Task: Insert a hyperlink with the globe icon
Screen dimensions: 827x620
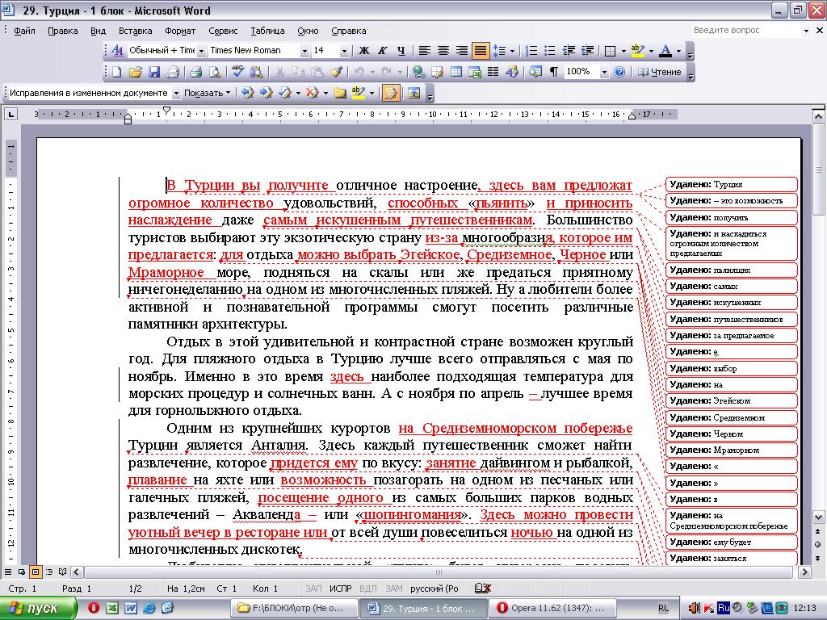Action: click(x=419, y=72)
